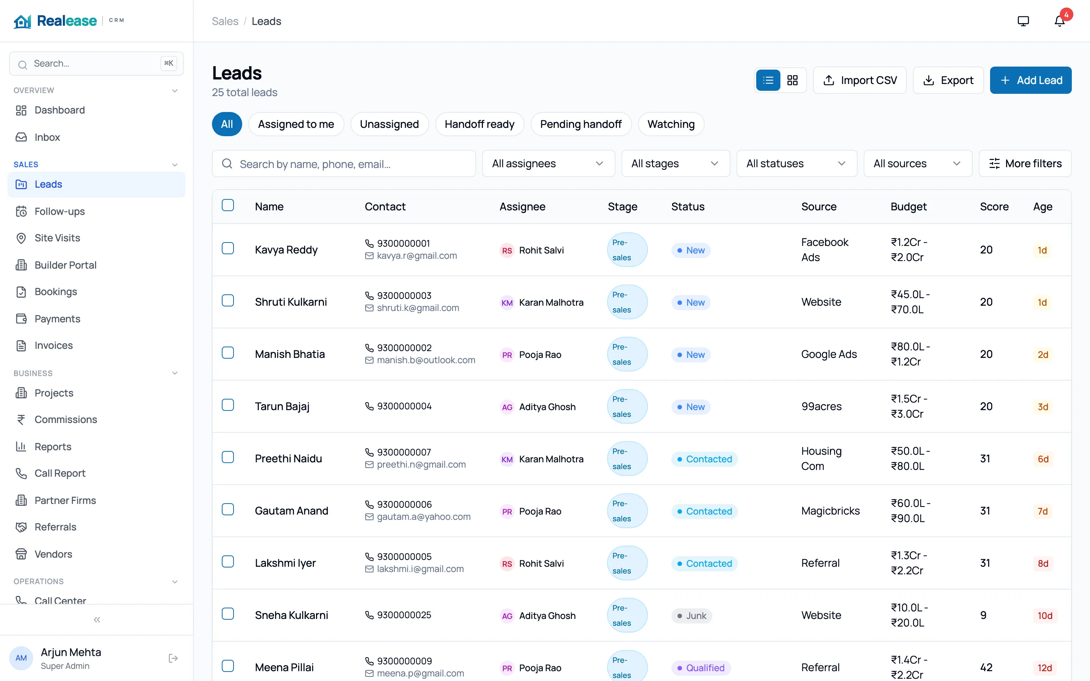The image size is (1090, 681).
Task: Open the notifications bell
Action: 1059,21
